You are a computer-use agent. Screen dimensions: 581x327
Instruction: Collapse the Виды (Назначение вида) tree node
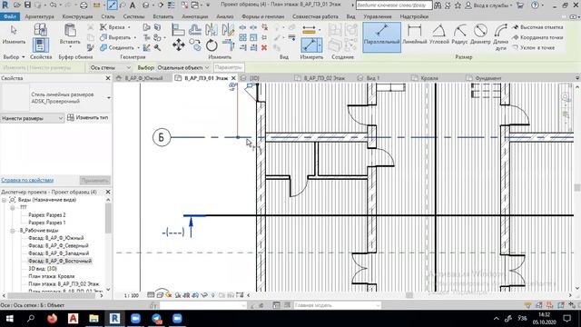point(5,200)
